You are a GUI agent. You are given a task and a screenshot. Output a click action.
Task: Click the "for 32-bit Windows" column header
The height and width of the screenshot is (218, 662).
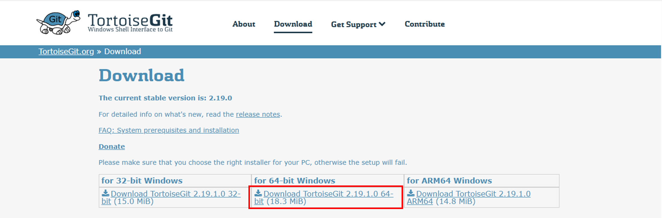(x=142, y=181)
